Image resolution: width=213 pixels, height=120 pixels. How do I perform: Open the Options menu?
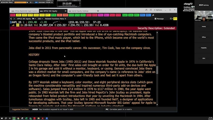158,10
